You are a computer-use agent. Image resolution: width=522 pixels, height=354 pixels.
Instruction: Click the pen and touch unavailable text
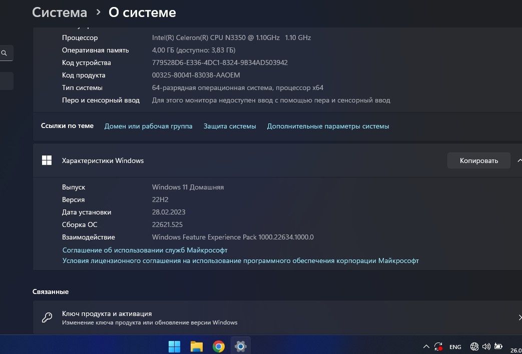pyautogui.click(x=271, y=100)
